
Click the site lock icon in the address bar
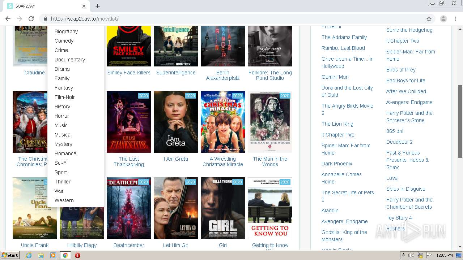(x=46, y=19)
